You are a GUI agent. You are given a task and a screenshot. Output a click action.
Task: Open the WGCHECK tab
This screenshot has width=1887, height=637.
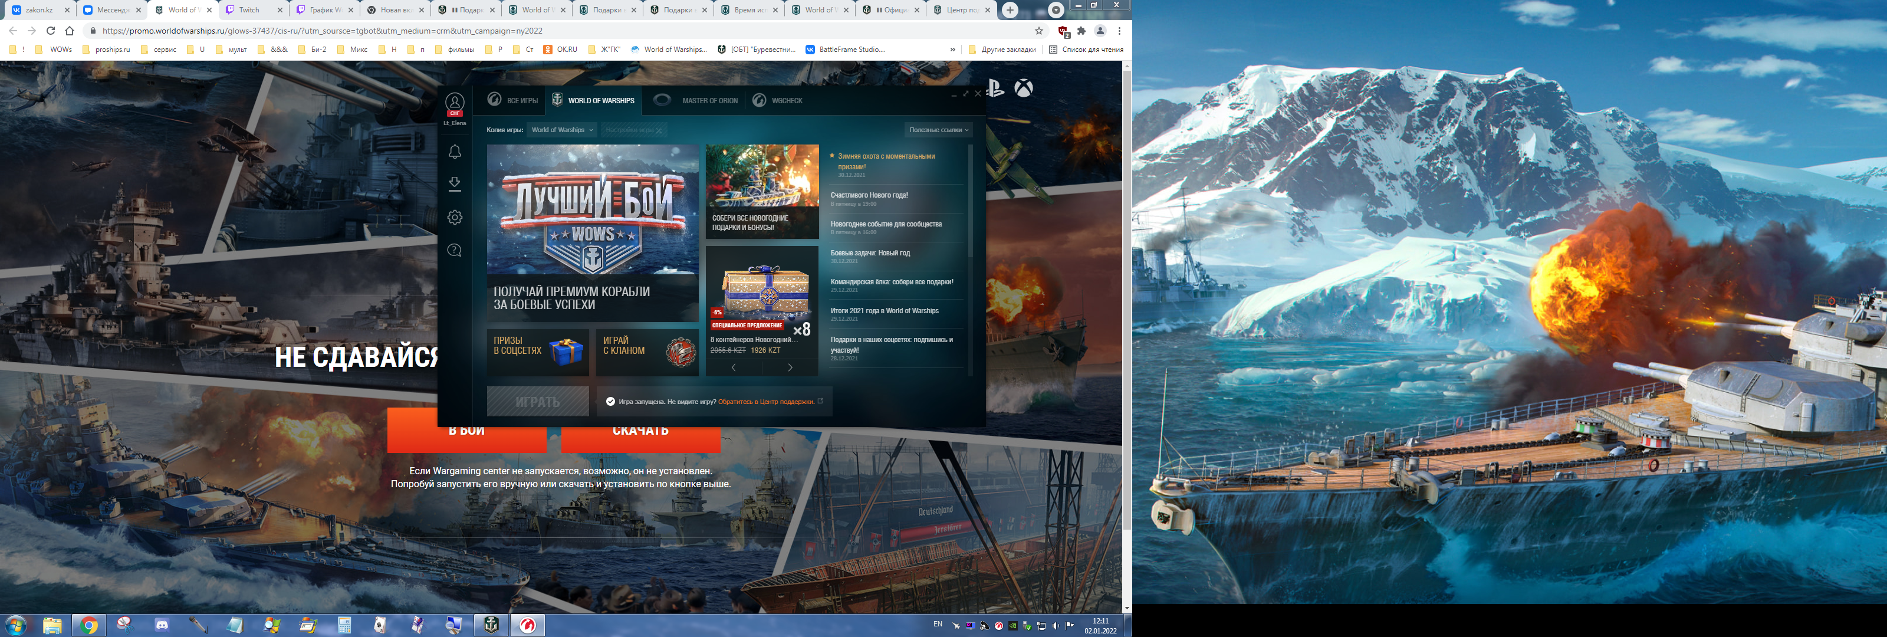[778, 100]
